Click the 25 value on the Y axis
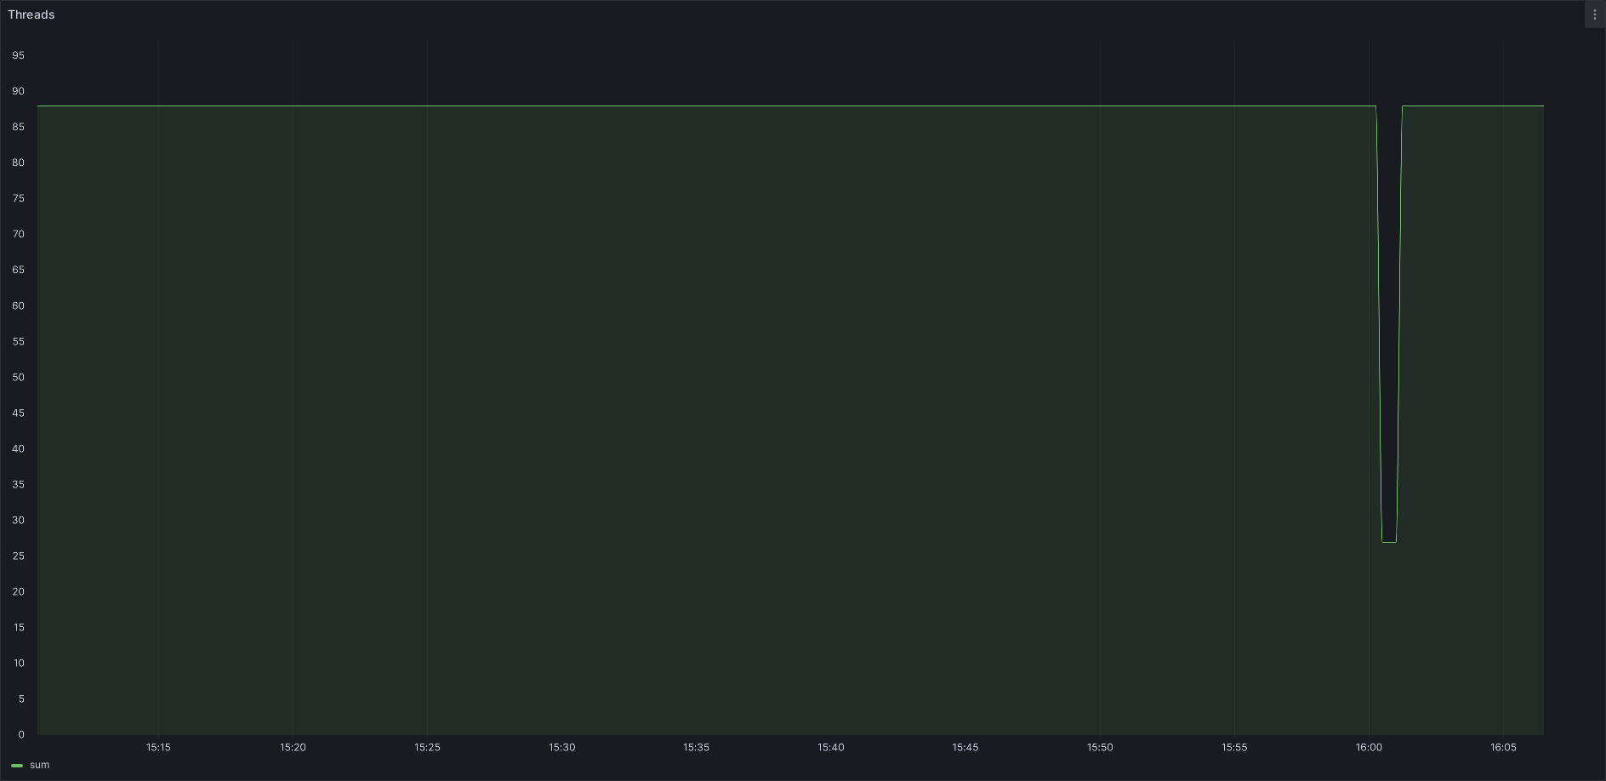The image size is (1606, 781). 18,556
